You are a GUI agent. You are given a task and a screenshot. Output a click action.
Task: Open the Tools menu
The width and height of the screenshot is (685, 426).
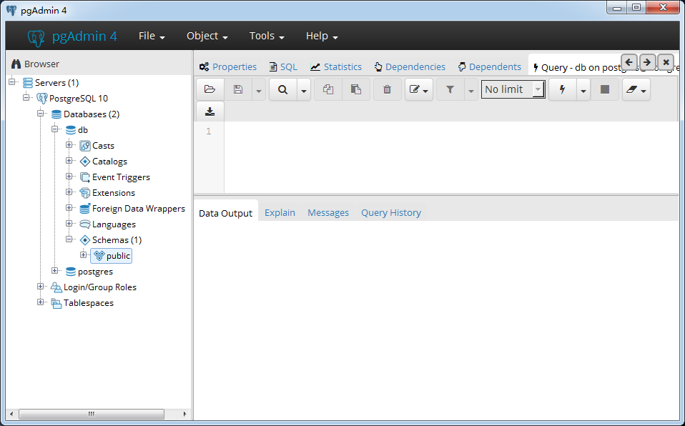tap(266, 36)
